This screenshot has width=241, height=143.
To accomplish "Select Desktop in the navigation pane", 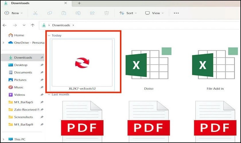I will (20, 65).
